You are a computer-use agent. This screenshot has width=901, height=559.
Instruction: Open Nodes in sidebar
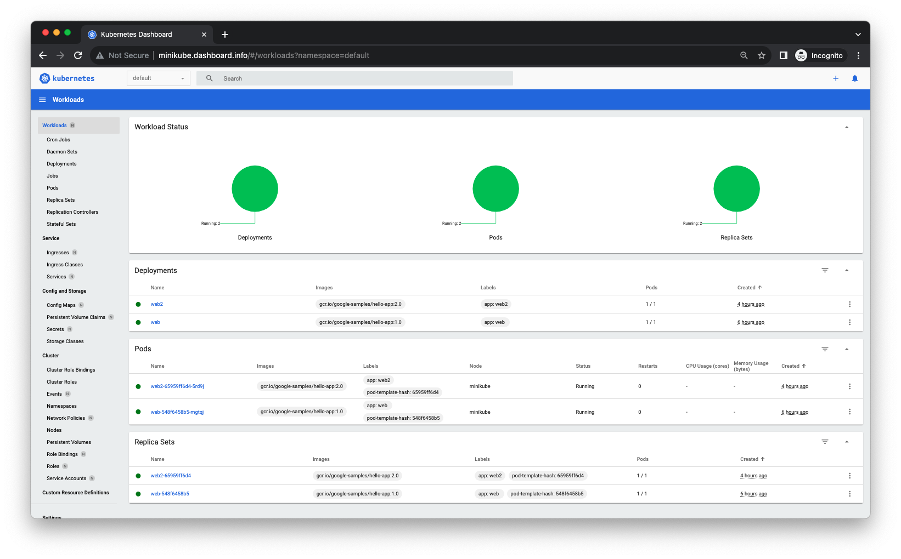54,430
